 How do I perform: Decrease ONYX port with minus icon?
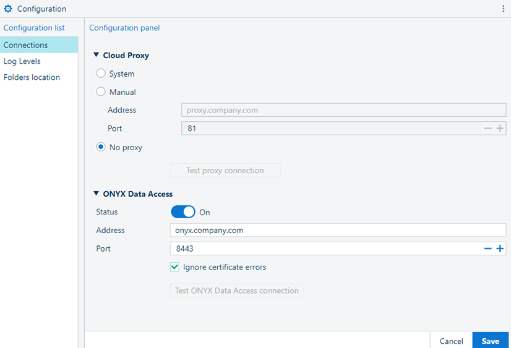[x=487, y=248]
